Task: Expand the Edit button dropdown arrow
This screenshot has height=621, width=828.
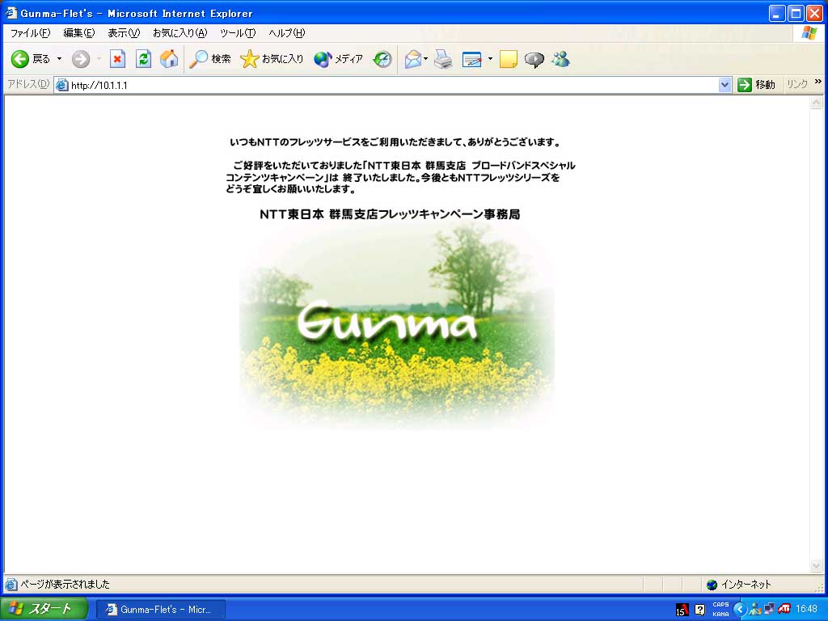Action: [x=490, y=59]
